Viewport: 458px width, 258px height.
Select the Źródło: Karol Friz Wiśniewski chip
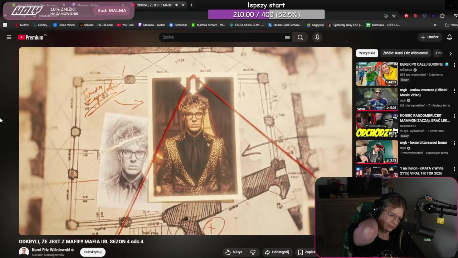point(405,53)
